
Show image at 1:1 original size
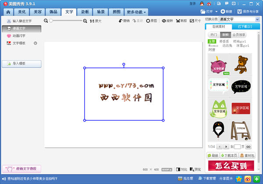point(96,21)
